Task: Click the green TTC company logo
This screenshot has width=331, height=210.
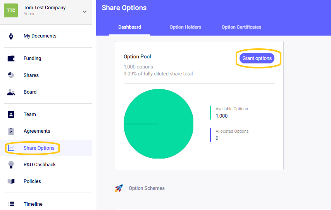Action: pyautogui.click(x=11, y=10)
